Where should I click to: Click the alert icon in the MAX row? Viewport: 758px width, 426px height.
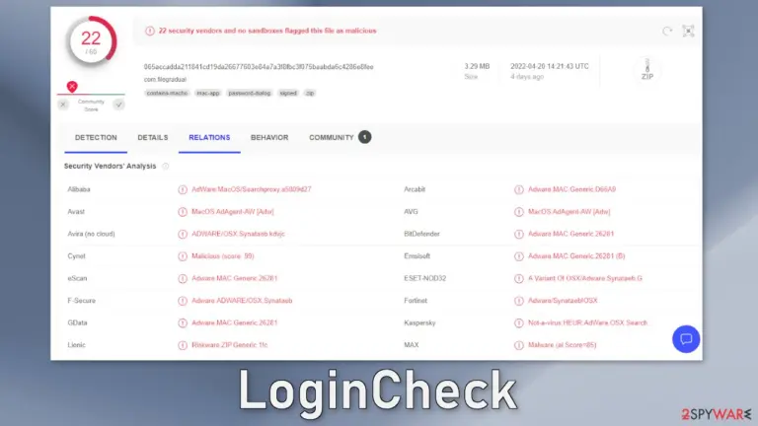[519, 345]
